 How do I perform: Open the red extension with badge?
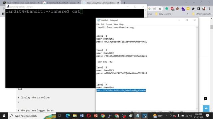(172, 9)
